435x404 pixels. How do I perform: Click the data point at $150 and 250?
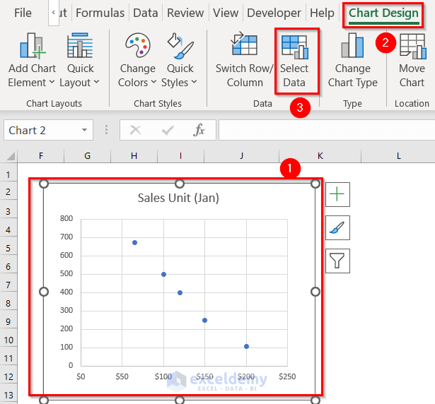pyautogui.click(x=204, y=321)
